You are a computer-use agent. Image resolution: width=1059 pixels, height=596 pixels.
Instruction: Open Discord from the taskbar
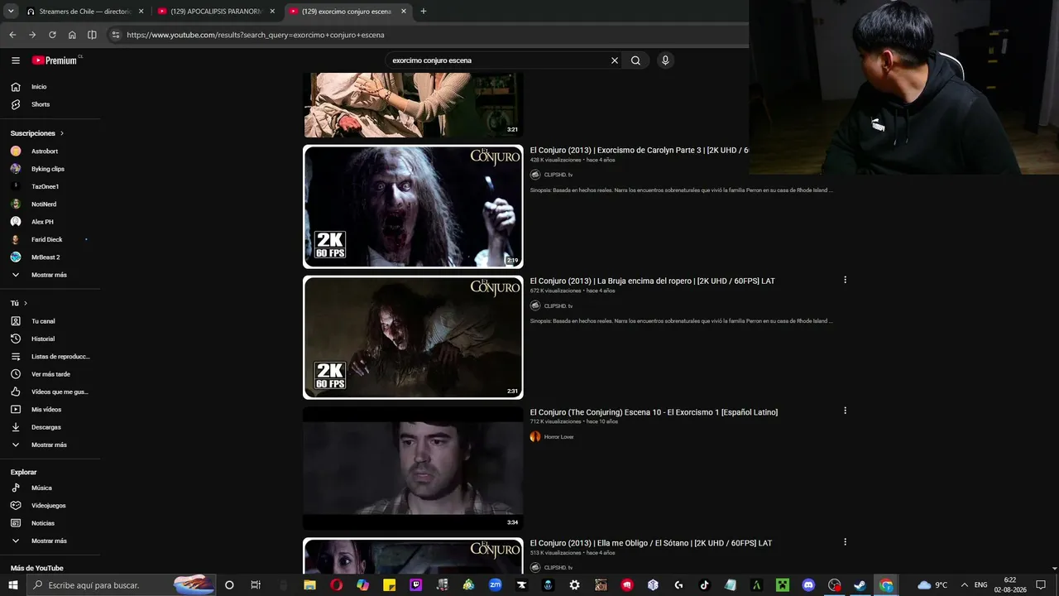click(x=808, y=585)
